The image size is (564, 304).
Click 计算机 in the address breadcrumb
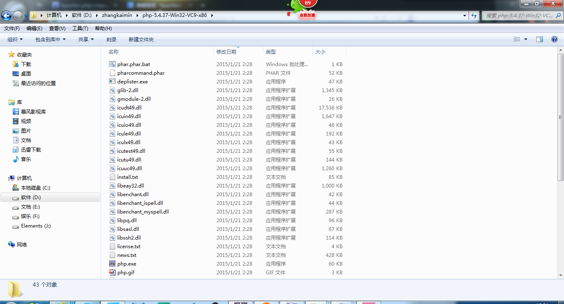[x=54, y=15]
